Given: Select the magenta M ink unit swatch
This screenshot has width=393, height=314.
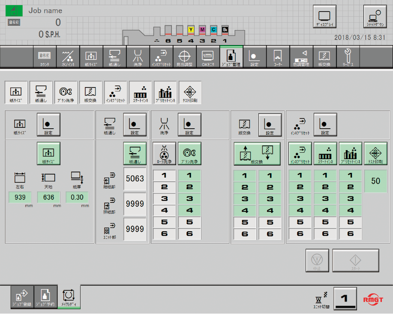Looking at the screenshot, I should pyautogui.click(x=202, y=30).
